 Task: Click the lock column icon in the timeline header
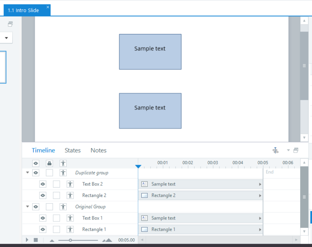pos(49,163)
